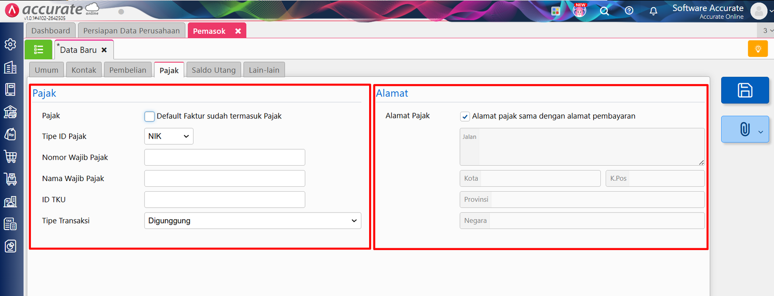Go to the Dashboard tab

pos(51,30)
